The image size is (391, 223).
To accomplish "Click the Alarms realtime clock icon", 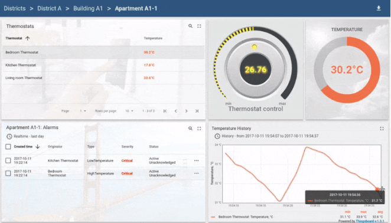I will [9, 136].
